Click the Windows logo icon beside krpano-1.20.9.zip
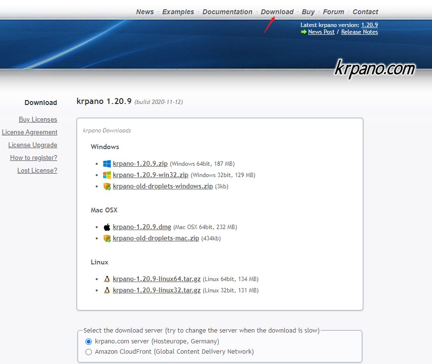The height and width of the screenshot is (364, 432). point(107,164)
